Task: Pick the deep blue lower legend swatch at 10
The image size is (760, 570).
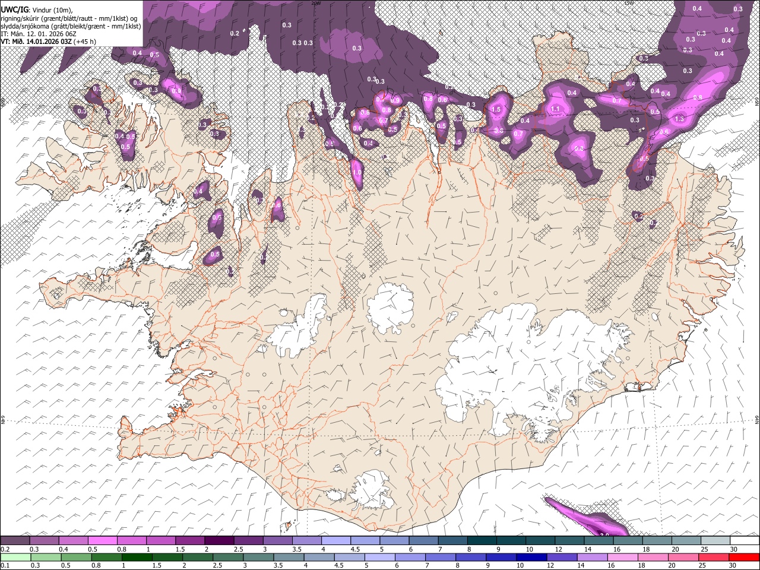Action: (x=531, y=558)
